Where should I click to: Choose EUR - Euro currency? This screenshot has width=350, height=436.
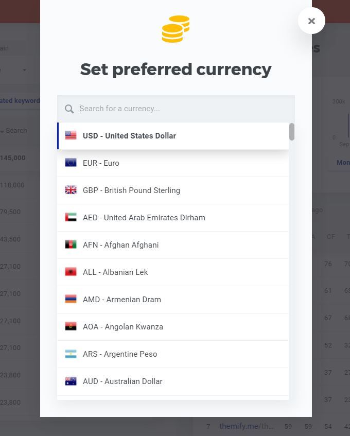coord(173,163)
